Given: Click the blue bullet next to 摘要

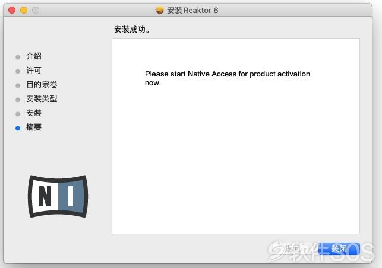Looking at the screenshot, I should click(x=18, y=128).
